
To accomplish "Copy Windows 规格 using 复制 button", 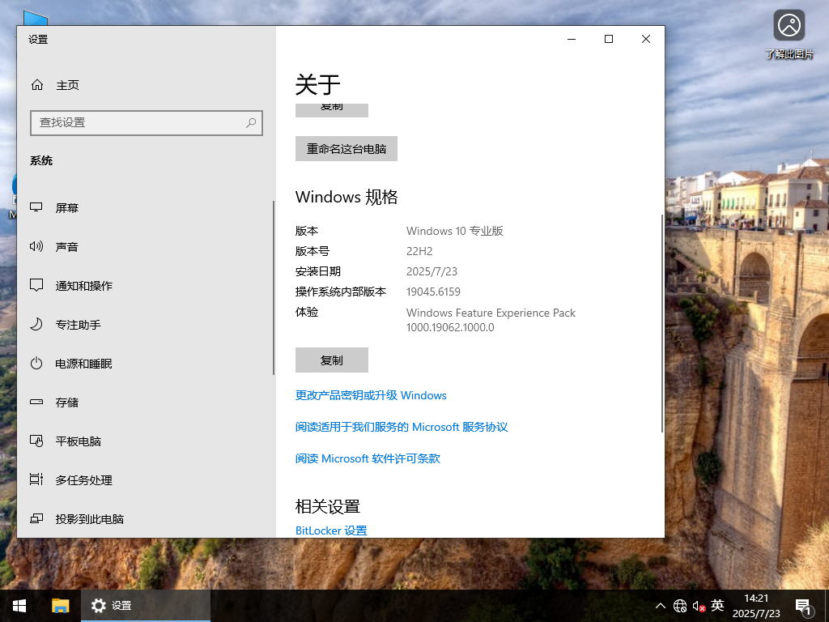I will 331,360.
